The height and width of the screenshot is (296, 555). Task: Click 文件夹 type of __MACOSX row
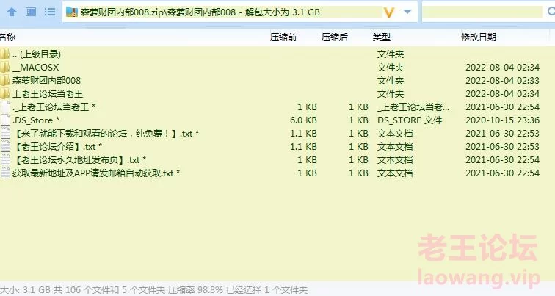(x=391, y=68)
